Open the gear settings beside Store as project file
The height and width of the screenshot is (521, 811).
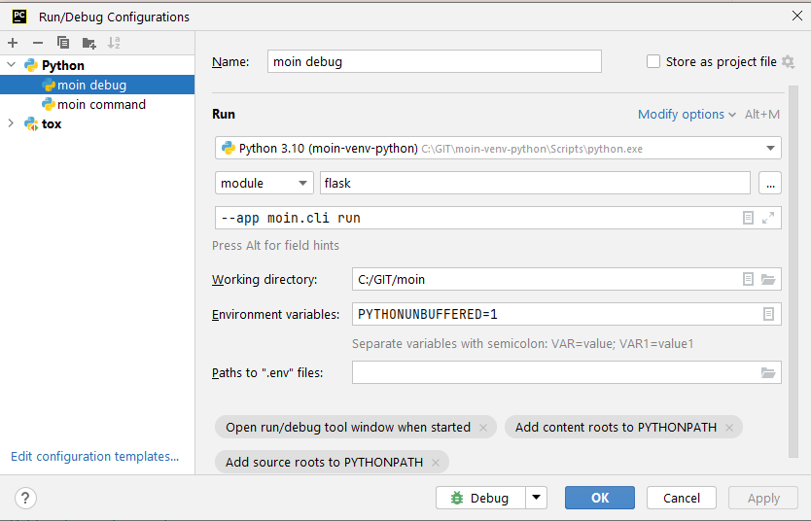tap(788, 61)
